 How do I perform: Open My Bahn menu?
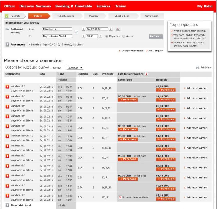(205, 6)
